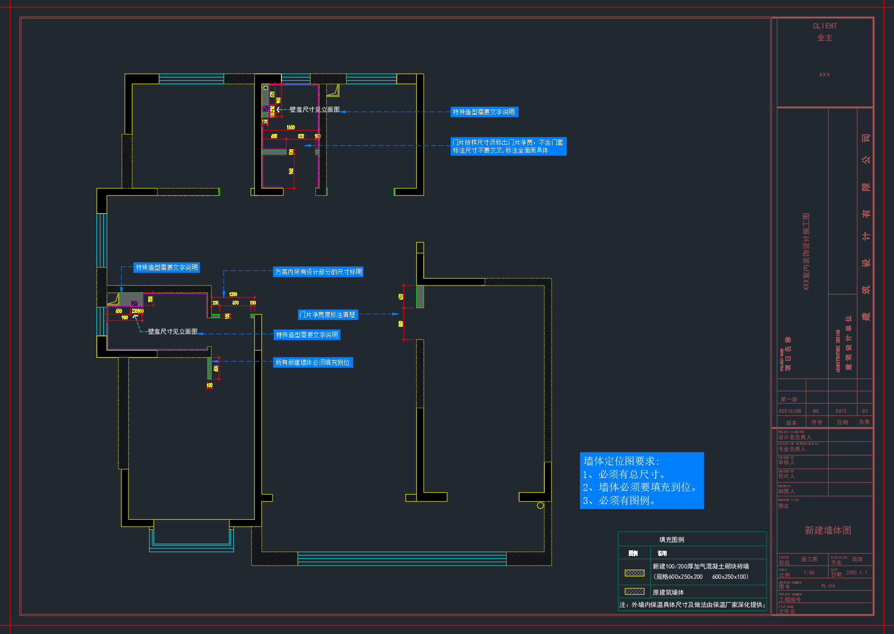Viewport: 894px width, 634px height.
Task: Select the CLIENT heading in title block
Action: click(825, 26)
